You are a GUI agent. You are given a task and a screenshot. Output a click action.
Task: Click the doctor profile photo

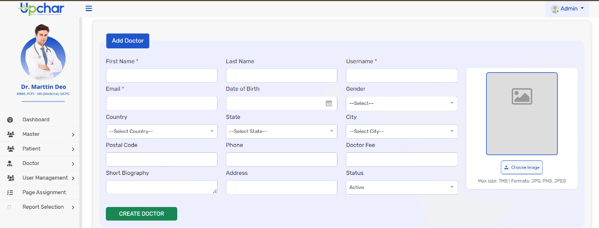tap(43, 52)
